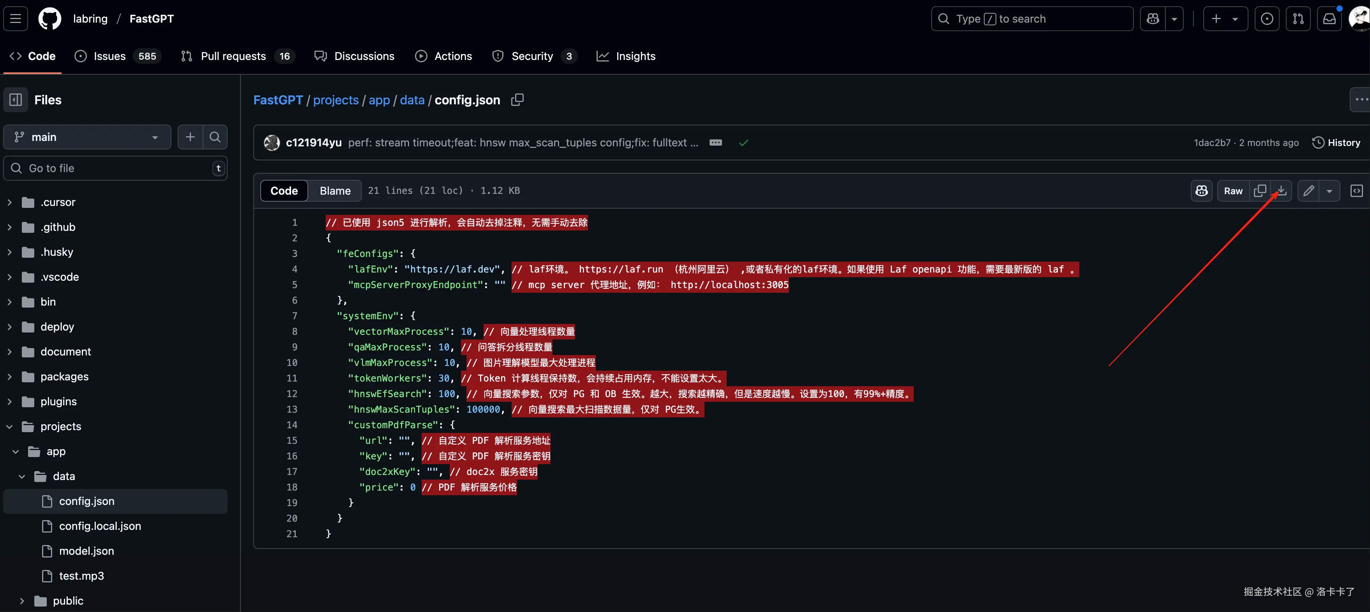Open symbols panel icon
This screenshot has height=612, width=1370.
(x=1356, y=191)
